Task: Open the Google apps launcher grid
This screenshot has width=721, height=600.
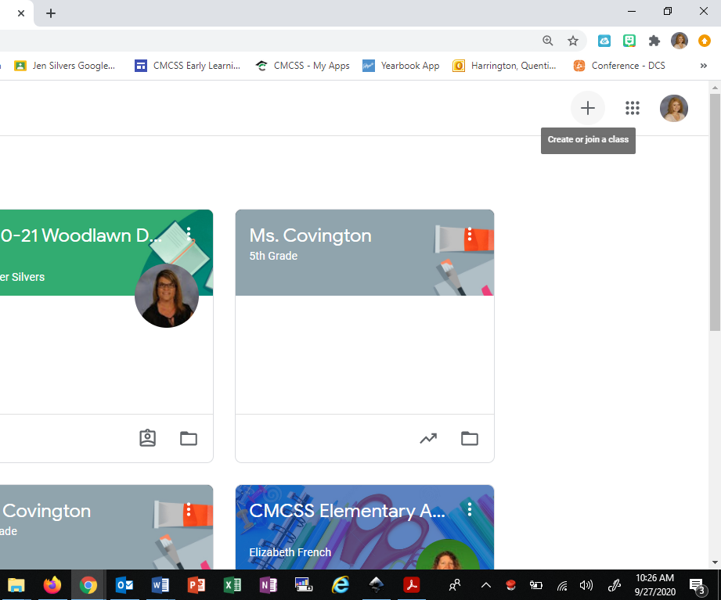Action: pyautogui.click(x=633, y=108)
